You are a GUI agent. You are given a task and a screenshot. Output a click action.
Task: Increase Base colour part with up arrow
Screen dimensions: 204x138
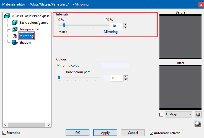pos(126,77)
